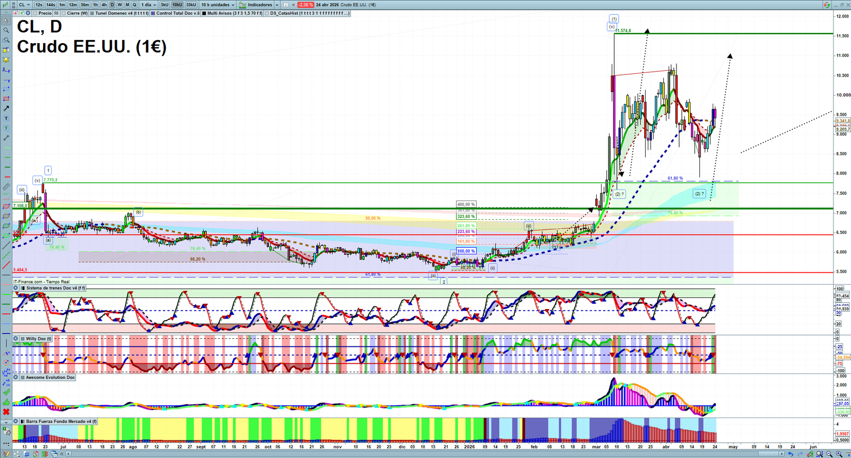Image resolution: width=851 pixels, height=458 pixels.
Task: Toggle the DS_CotasHist checkbox
Action: tap(267, 13)
